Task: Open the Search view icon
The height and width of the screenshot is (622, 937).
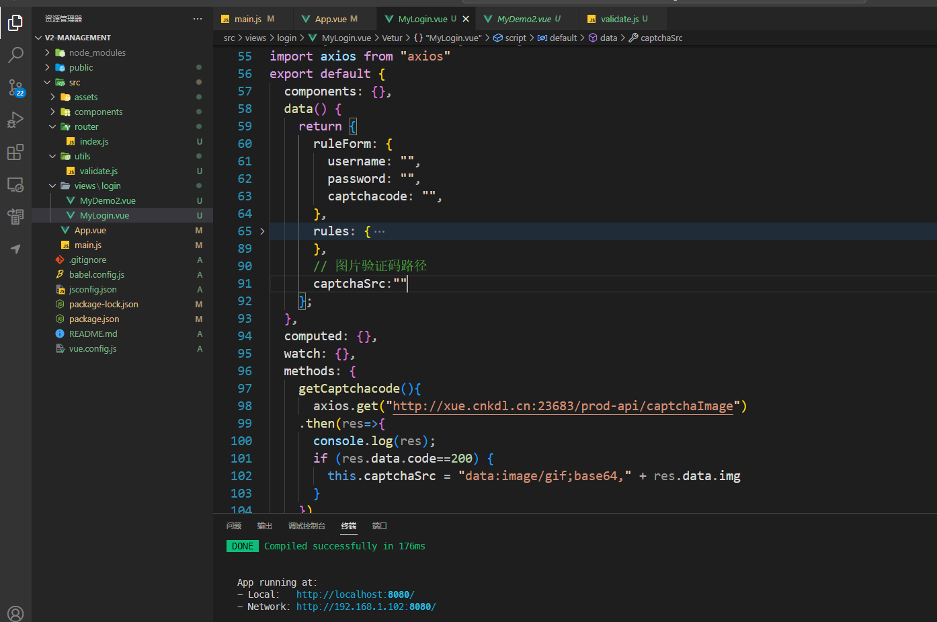Action: point(15,55)
